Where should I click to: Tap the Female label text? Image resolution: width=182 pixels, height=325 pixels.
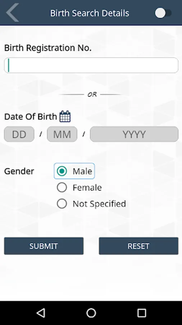click(87, 187)
